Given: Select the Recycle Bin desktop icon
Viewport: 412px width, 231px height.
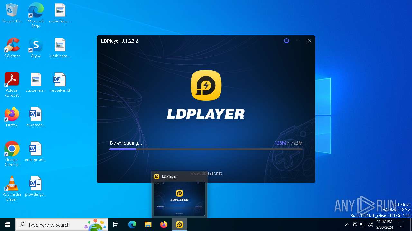Looking at the screenshot, I should pos(12,13).
